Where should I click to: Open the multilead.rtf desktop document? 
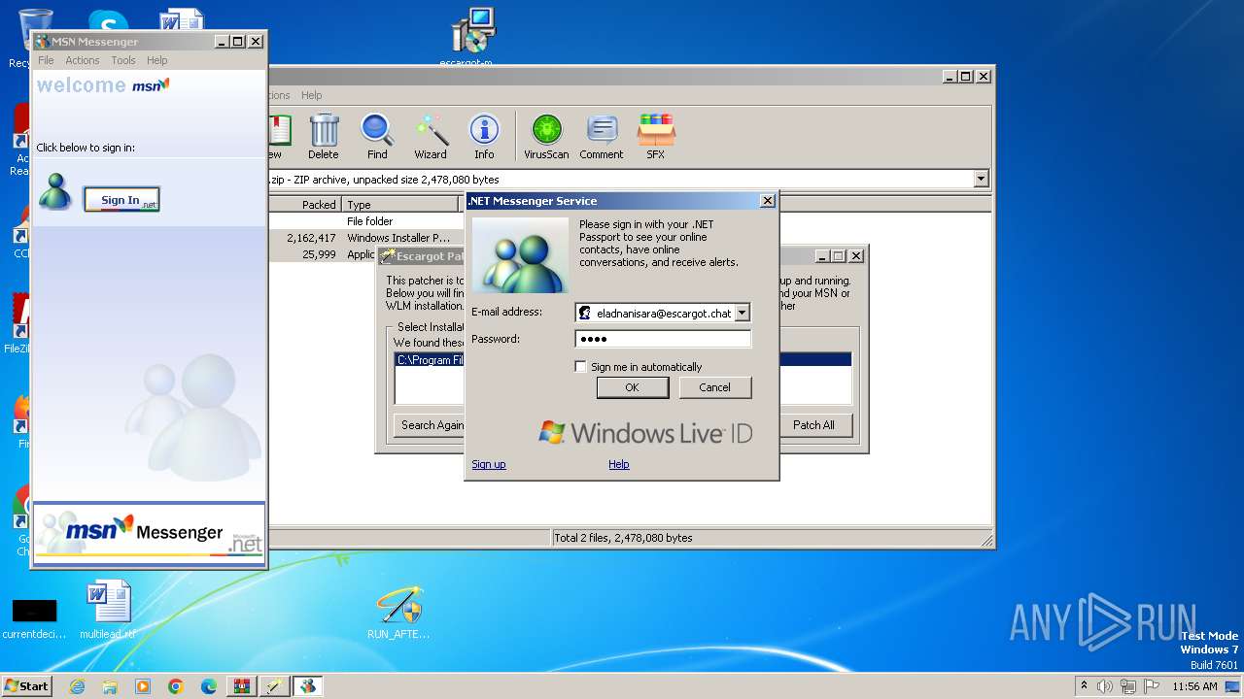[108, 611]
